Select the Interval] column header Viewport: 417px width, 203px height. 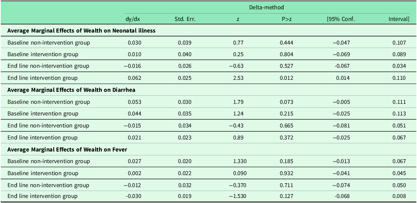click(x=399, y=19)
